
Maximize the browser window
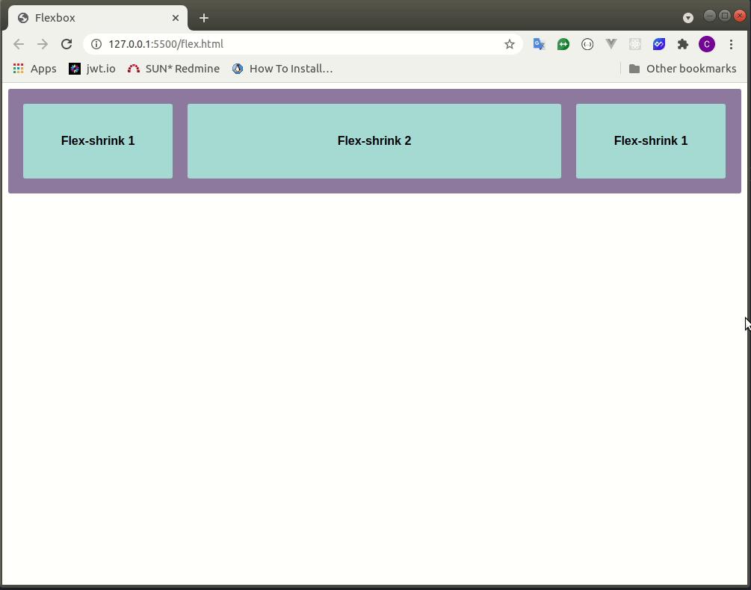click(725, 16)
